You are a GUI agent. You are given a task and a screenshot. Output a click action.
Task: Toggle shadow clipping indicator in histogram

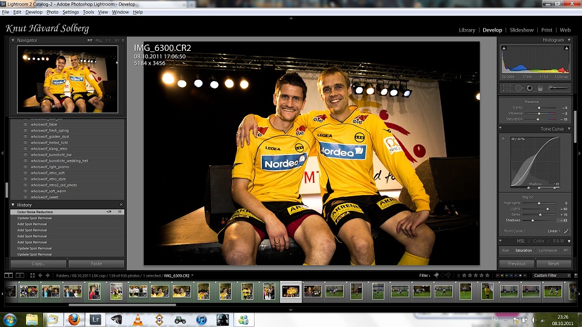click(504, 48)
